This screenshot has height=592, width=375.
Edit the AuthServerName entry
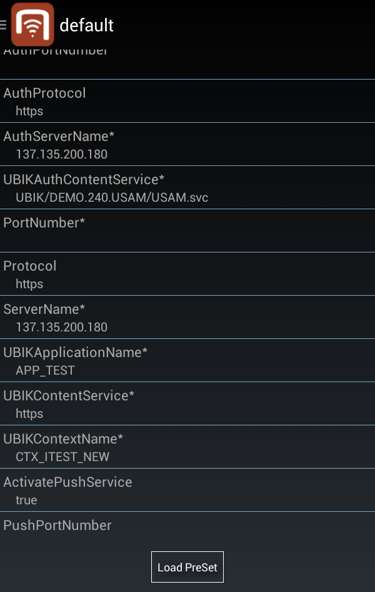(187, 145)
